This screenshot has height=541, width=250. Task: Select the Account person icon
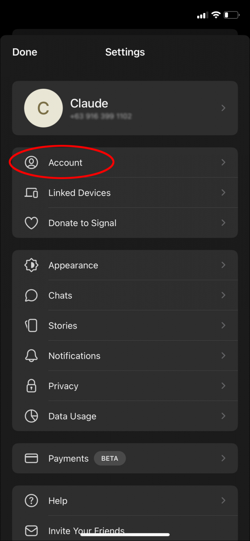click(31, 162)
